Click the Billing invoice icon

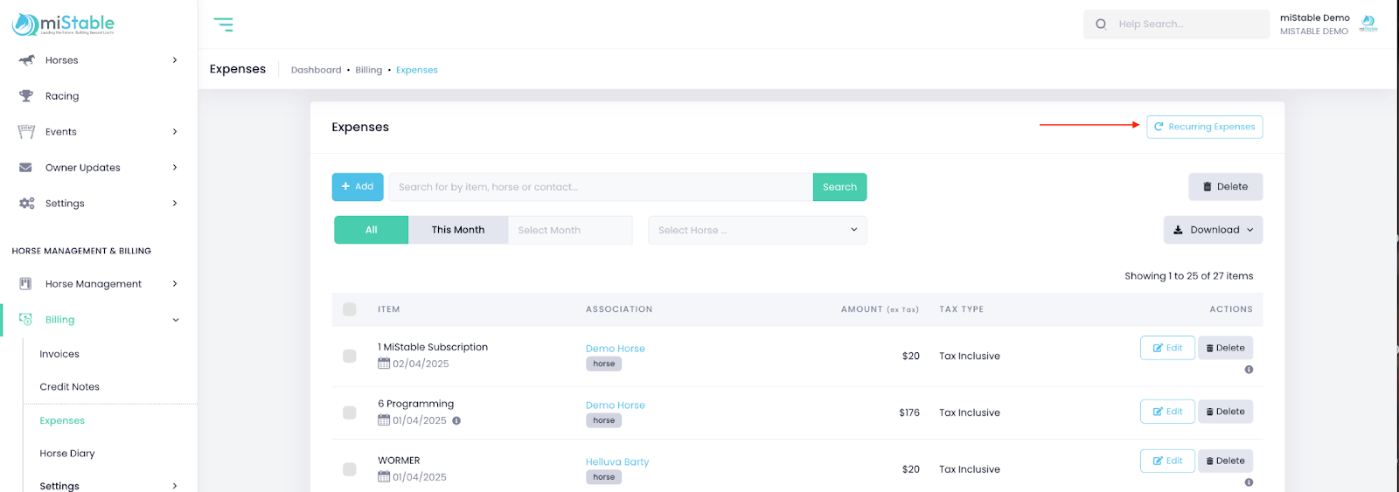pyautogui.click(x=25, y=320)
